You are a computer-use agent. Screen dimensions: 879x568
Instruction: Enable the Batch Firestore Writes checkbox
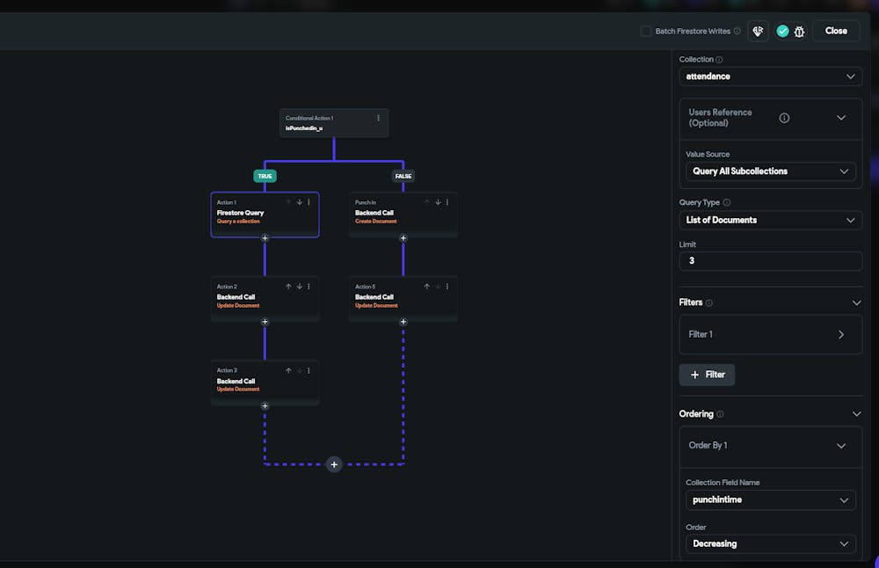click(x=646, y=31)
